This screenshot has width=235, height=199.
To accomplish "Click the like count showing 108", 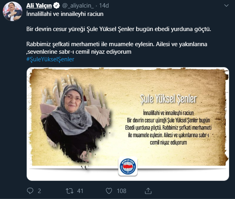I will click(x=122, y=191).
